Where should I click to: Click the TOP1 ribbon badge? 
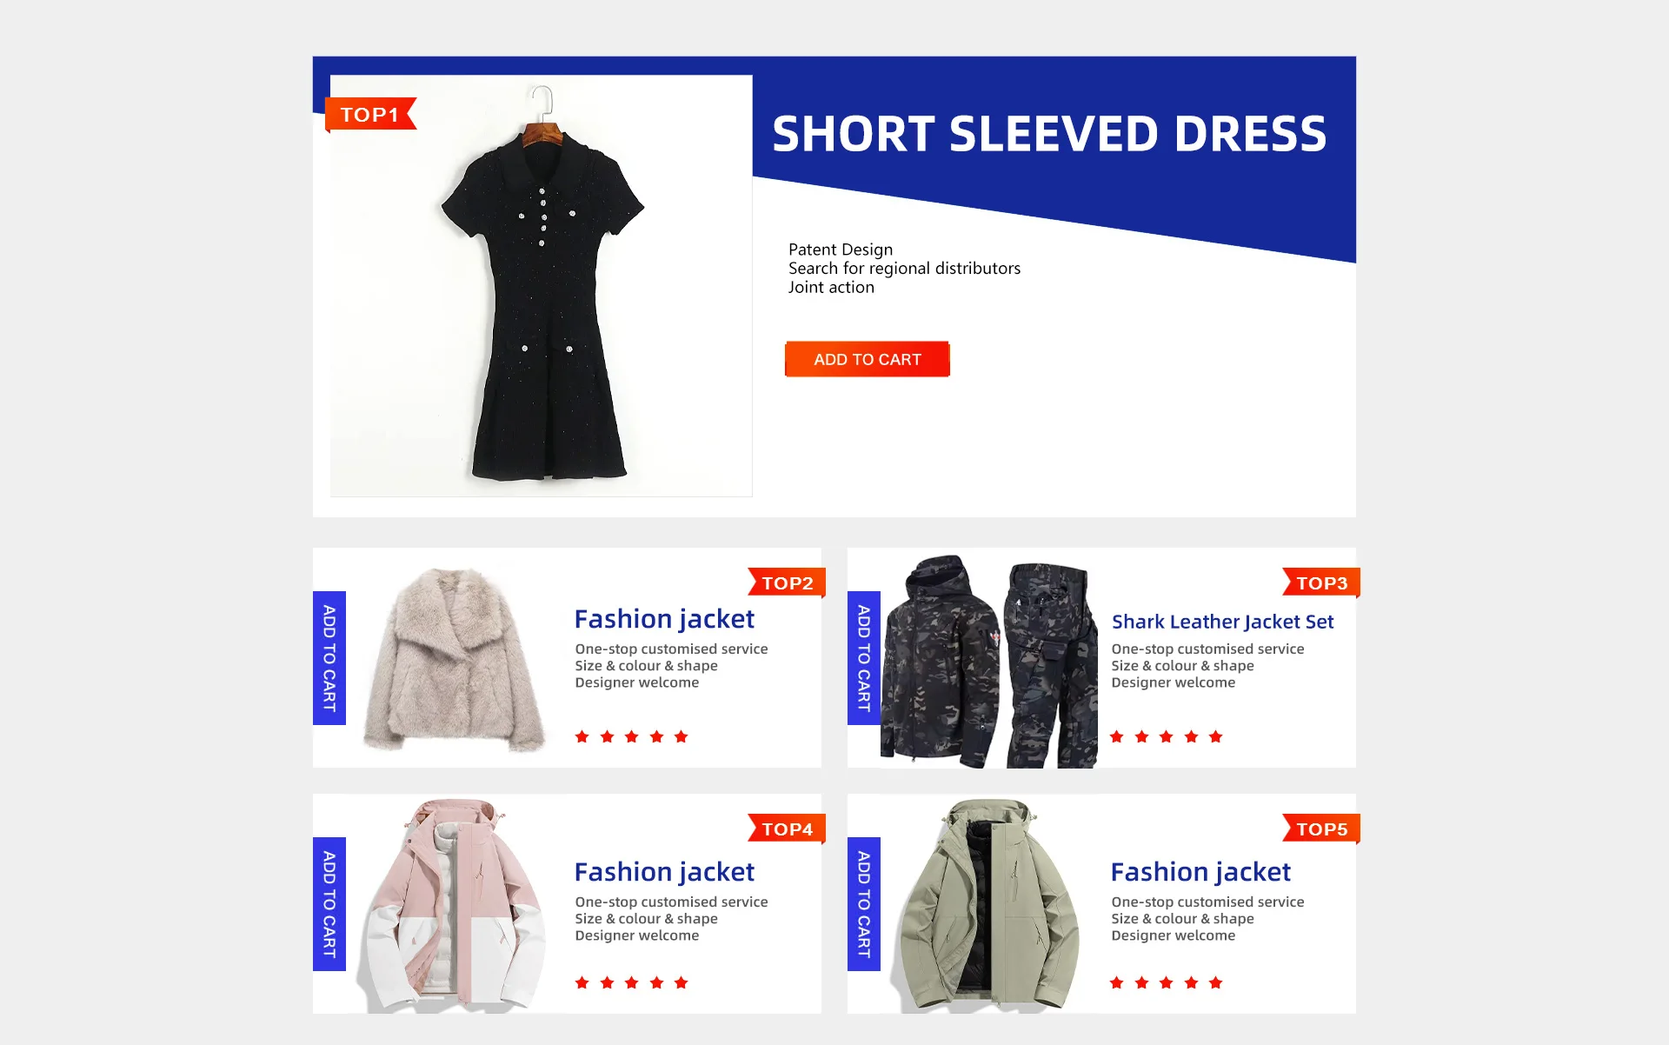pyautogui.click(x=370, y=114)
